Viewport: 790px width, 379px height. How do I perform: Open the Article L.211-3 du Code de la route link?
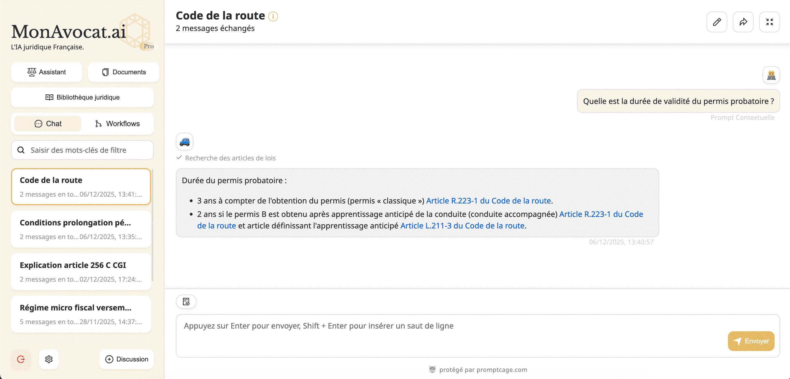pos(462,226)
